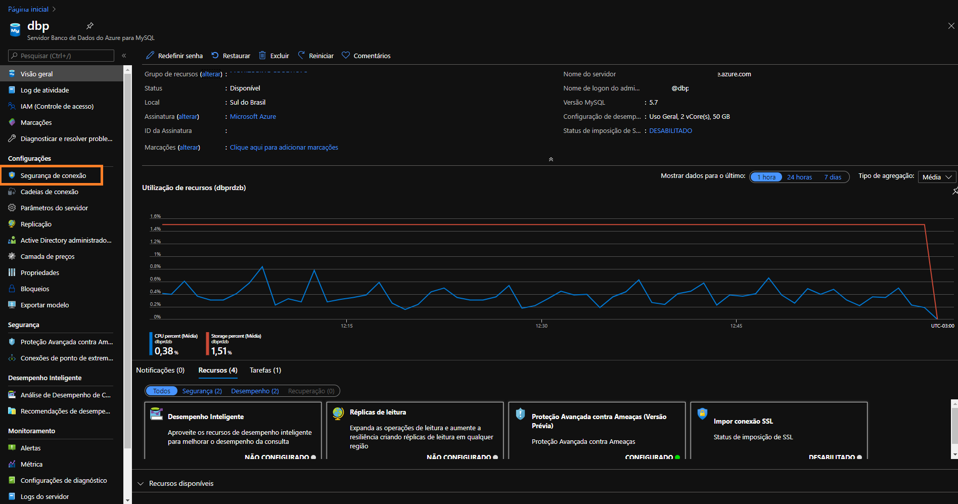Open Segurança de conexão shield icon

click(x=12, y=175)
